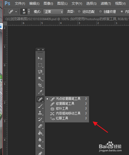Select the Polygonal Lasso tool

pos(40,72)
